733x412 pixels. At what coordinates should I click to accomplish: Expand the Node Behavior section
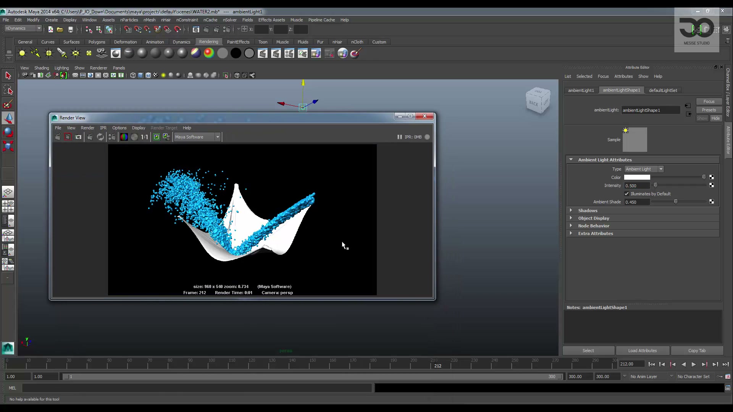[570, 225]
